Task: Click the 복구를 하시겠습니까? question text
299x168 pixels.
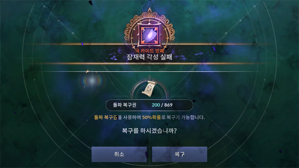Action: [x=149, y=131]
